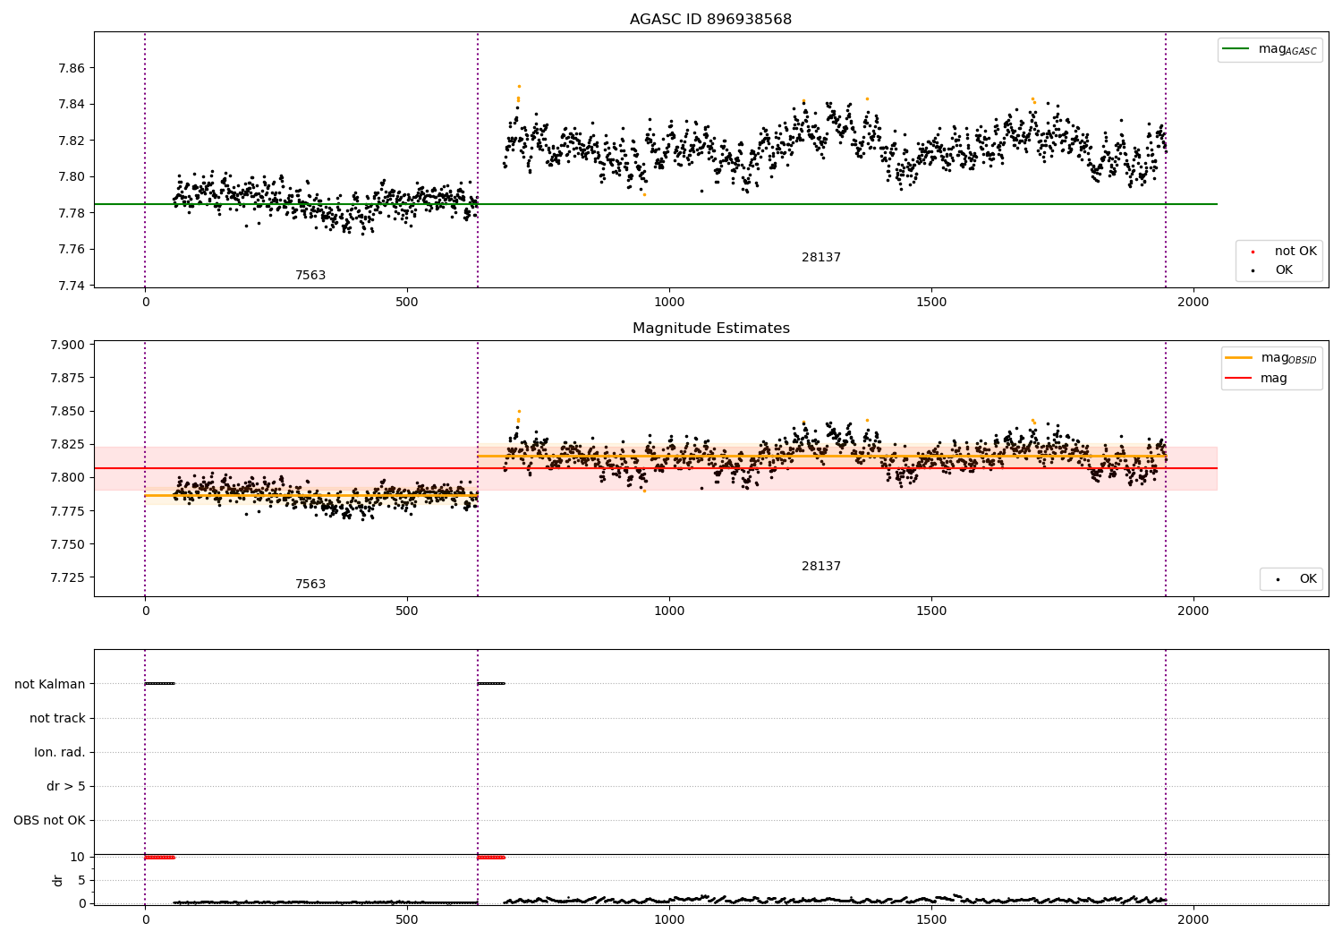1342x940 pixels.
Task: Click the obsid label 28137 in top plot
Action: coord(821,258)
